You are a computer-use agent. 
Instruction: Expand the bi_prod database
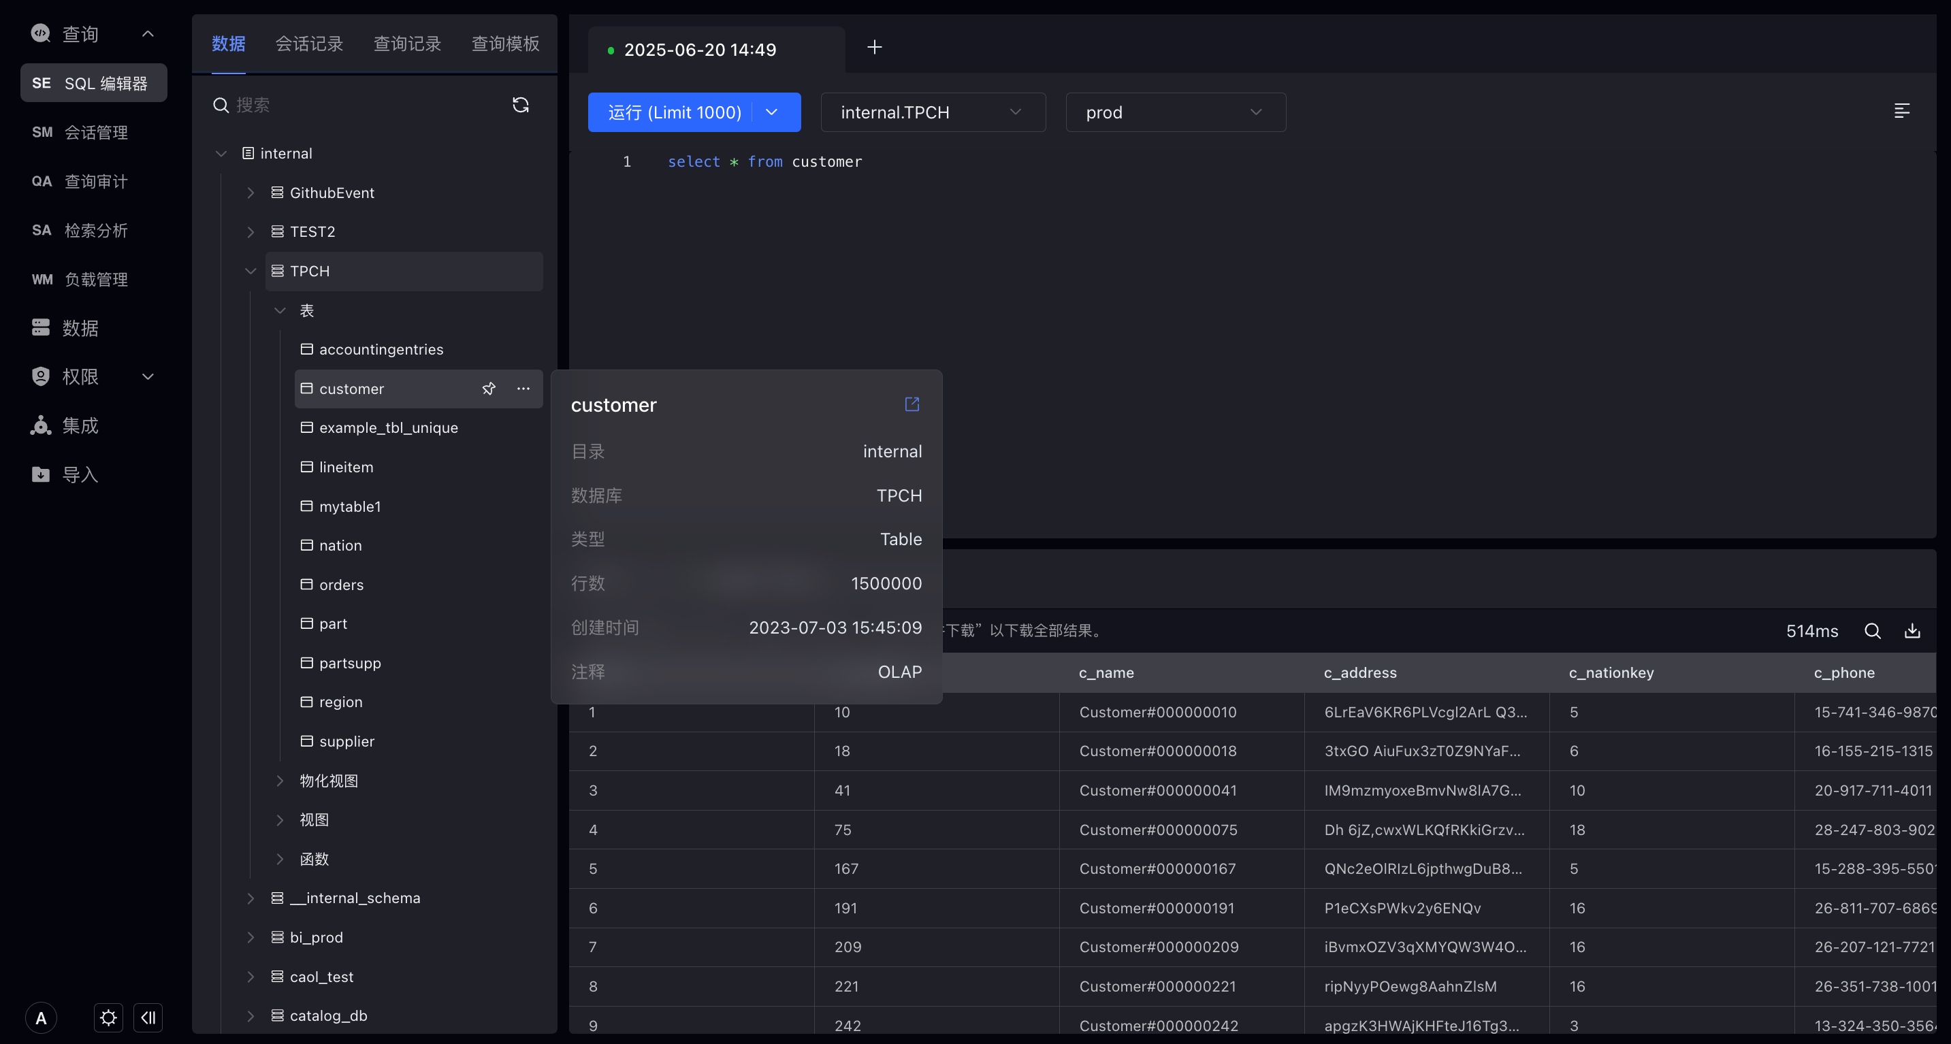click(x=251, y=937)
